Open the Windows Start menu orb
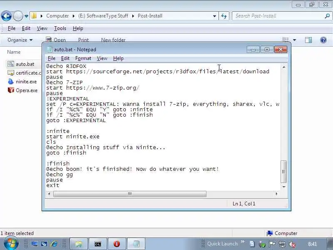Viewport: 333px width, 250px height. click(11, 244)
